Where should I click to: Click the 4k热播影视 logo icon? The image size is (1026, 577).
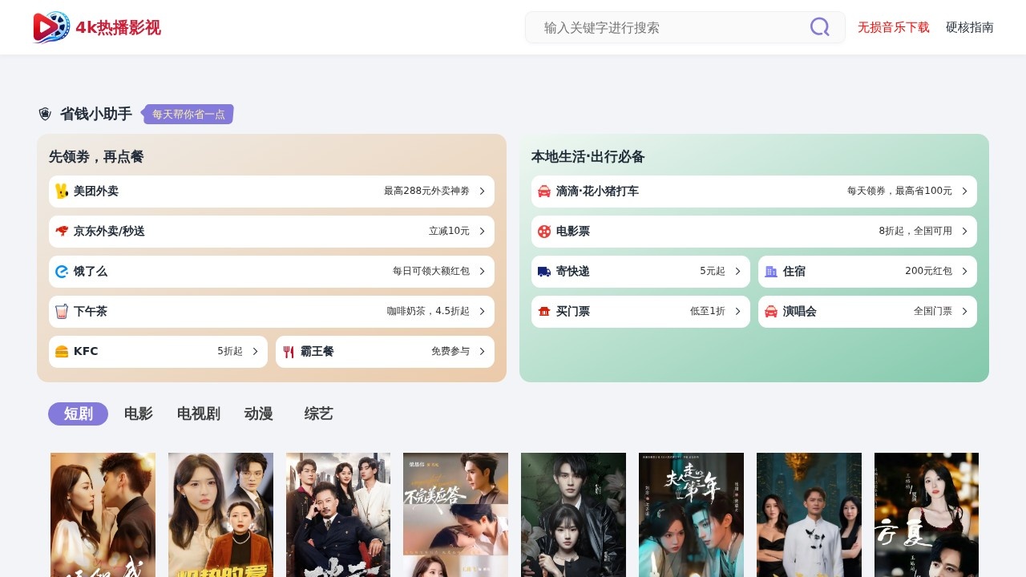(x=51, y=27)
